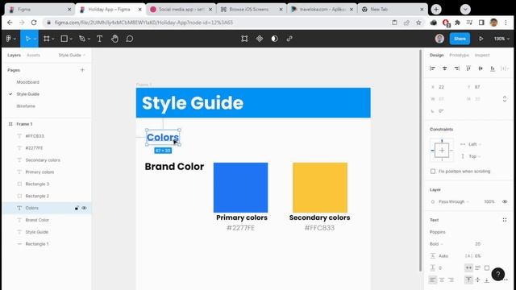Viewport: 516px width, 290px height.
Task: Switch to the Inspect tab
Action: [x=482, y=56]
